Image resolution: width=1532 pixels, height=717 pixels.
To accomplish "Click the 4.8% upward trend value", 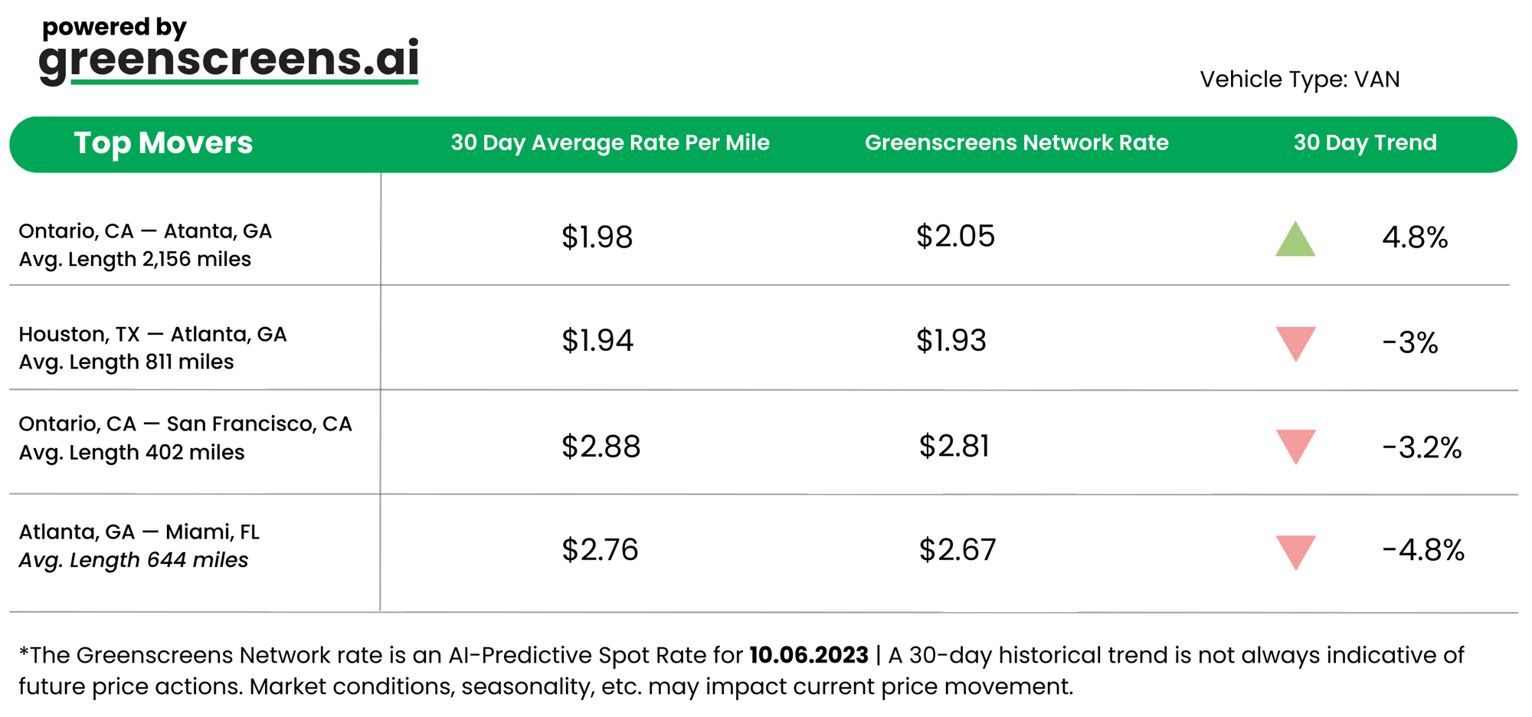I will tap(1415, 237).
